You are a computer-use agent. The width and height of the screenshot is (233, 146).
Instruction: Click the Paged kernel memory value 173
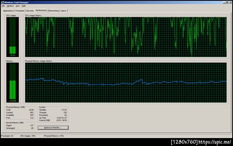(x=32, y=125)
